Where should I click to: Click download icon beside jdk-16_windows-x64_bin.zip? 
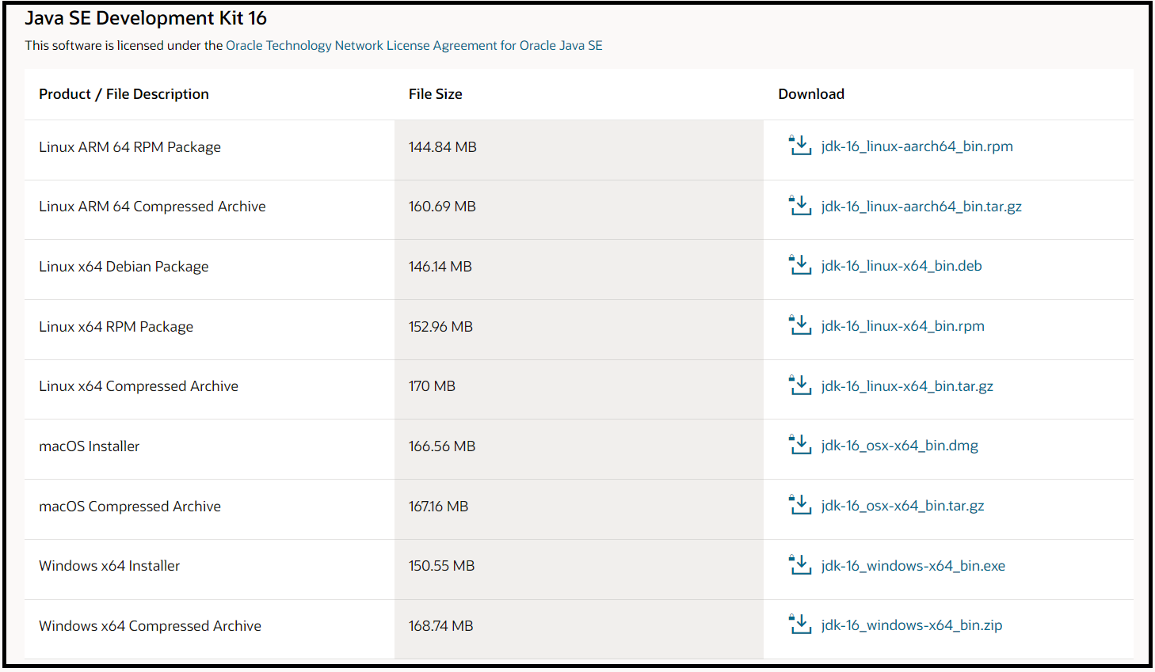[x=800, y=625]
